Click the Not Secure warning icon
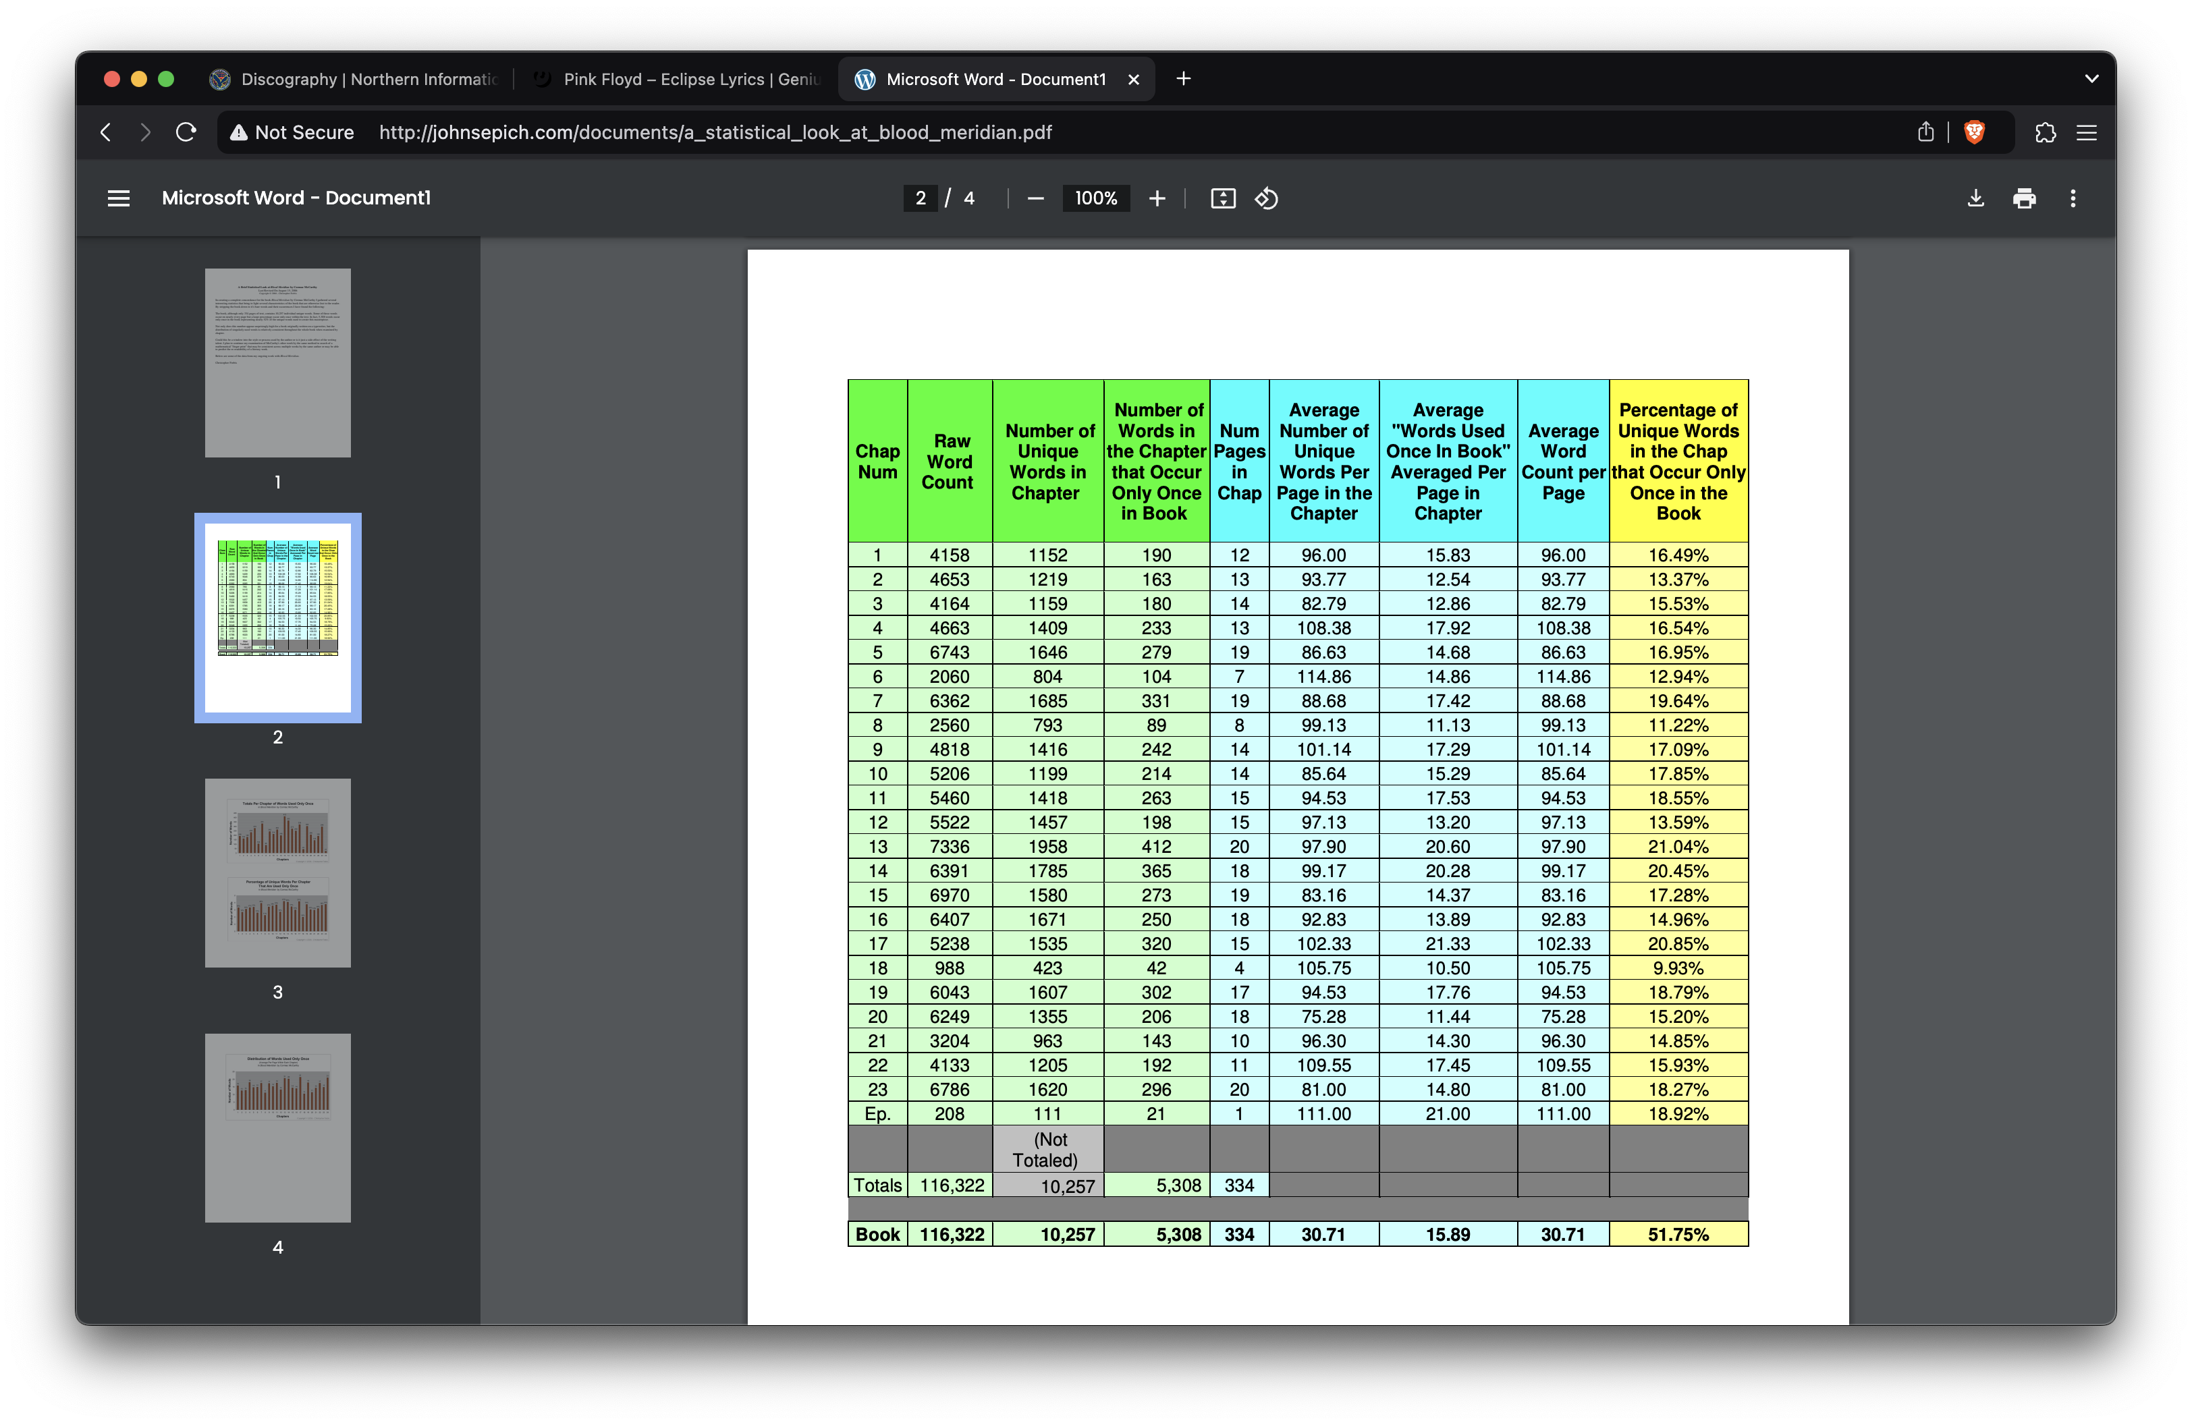The width and height of the screenshot is (2192, 1425). [x=238, y=132]
